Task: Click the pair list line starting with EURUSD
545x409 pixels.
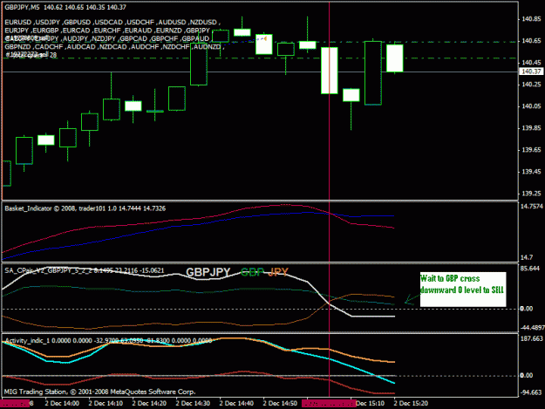Action: pyautogui.click(x=112, y=23)
